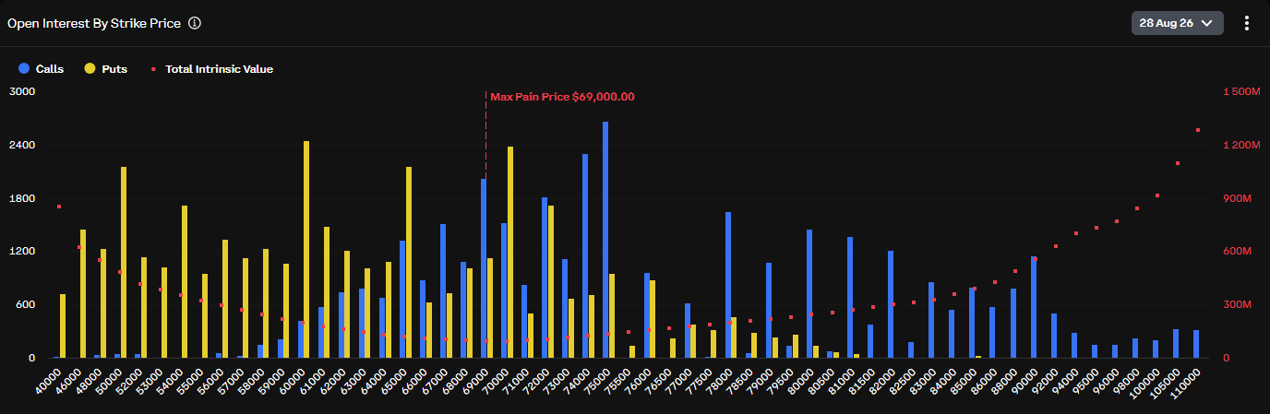1270x414 pixels.
Task: Select the Calls bar at strike 80000
Action: click(x=809, y=293)
